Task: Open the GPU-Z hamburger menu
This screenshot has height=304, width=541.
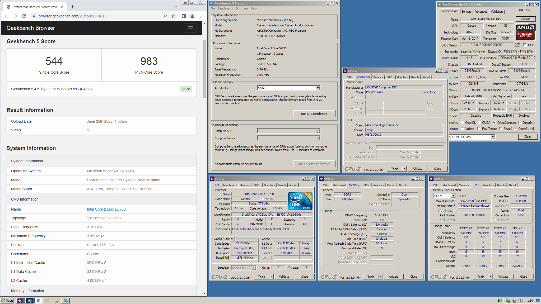Action: 535,10
